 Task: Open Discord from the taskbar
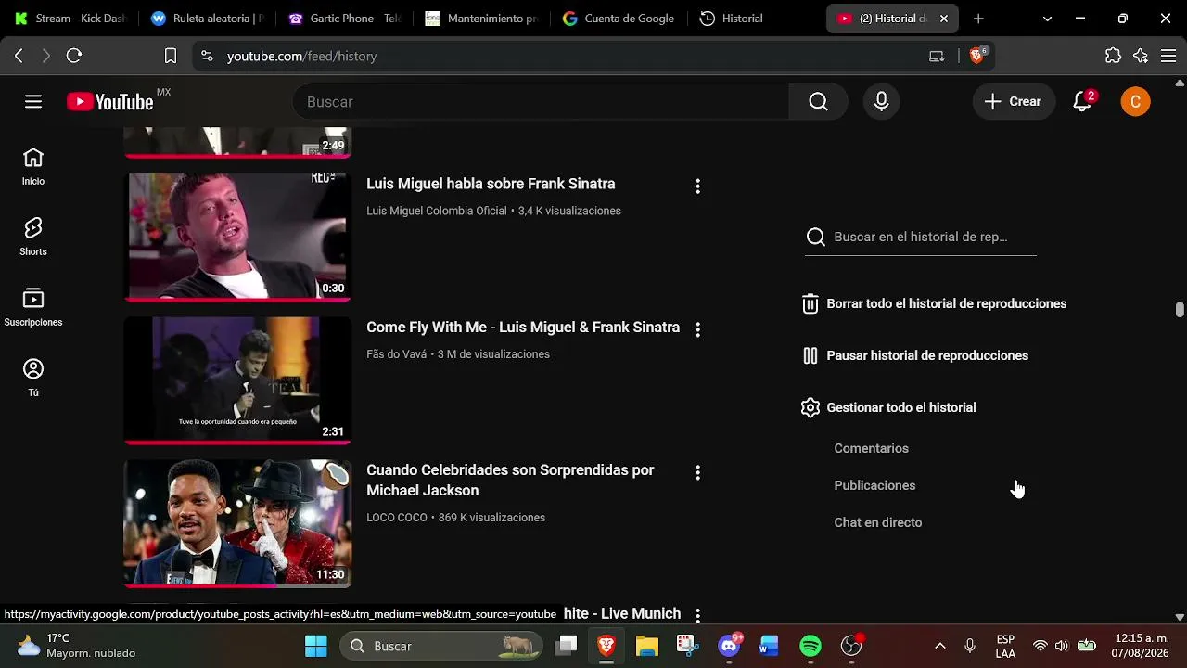[x=729, y=646]
